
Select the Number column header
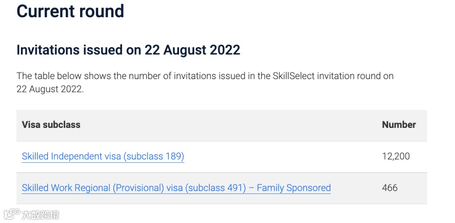coord(399,125)
